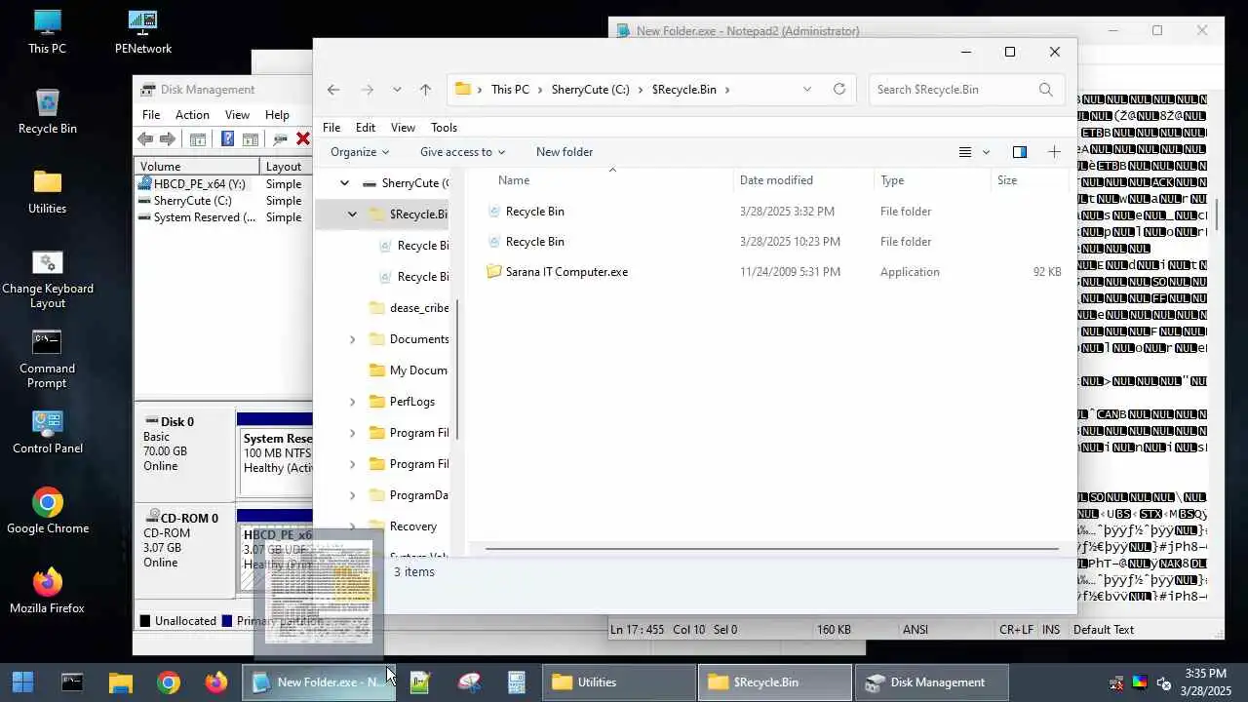Click Disk Management back arrow toolbar icon
This screenshot has width=1248, height=702.
point(145,139)
